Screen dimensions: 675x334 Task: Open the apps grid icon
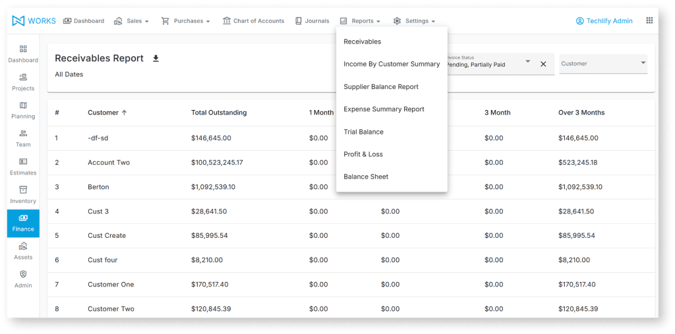tap(649, 20)
